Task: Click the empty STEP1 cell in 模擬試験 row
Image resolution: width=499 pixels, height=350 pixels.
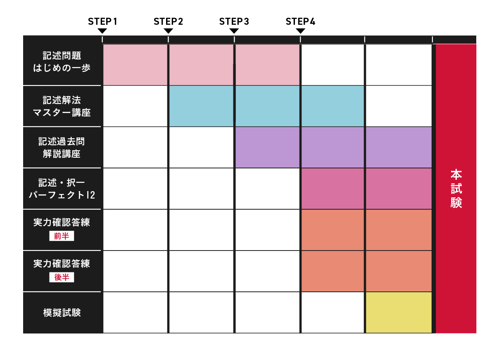Action: pyautogui.click(x=135, y=312)
